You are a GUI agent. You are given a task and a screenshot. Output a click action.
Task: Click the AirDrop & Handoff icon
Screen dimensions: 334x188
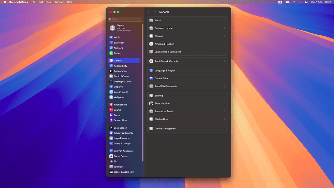coord(151,44)
